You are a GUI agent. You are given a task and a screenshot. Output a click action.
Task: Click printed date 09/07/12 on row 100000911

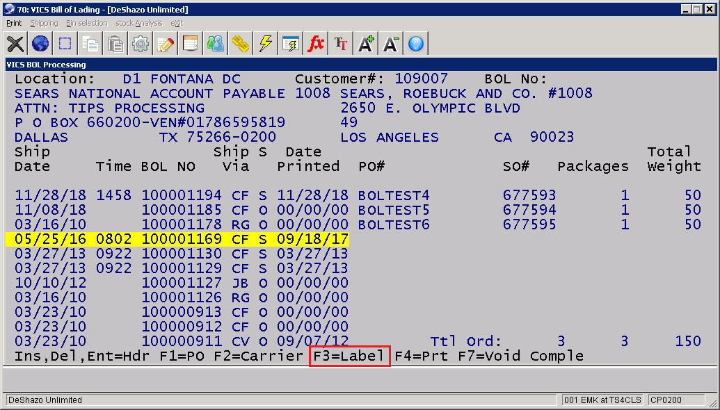[x=313, y=342]
